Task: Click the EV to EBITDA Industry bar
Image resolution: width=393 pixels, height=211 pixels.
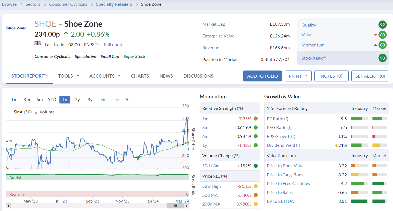Action: [360, 201]
